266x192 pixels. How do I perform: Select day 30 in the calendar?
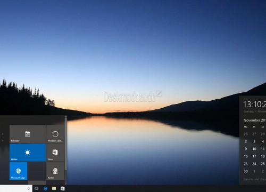(246, 171)
